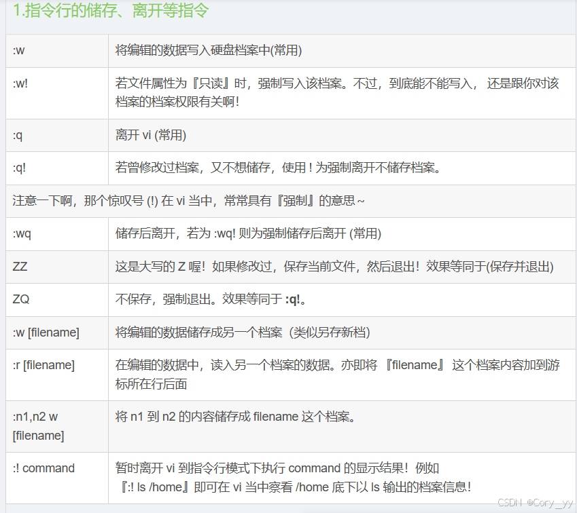Click the bold ':q!' text in ZQ row

click(292, 300)
